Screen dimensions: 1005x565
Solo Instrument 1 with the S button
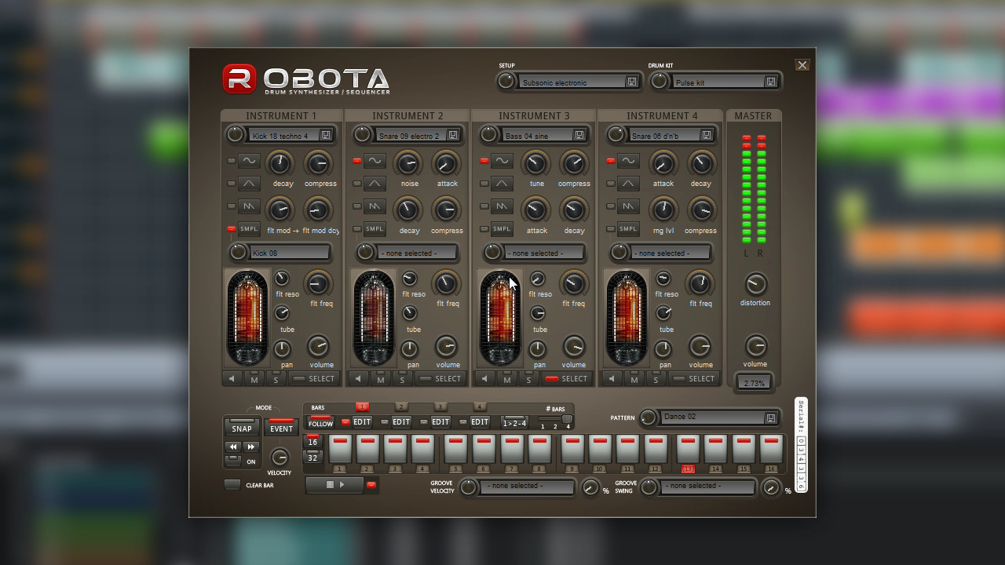click(276, 379)
